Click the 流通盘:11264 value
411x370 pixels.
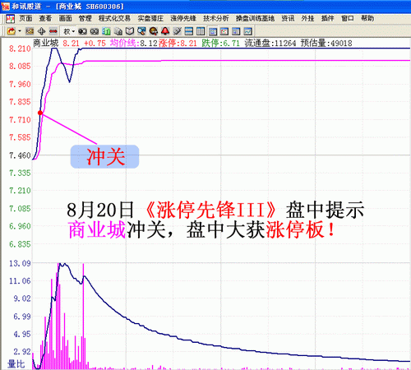pos(270,43)
